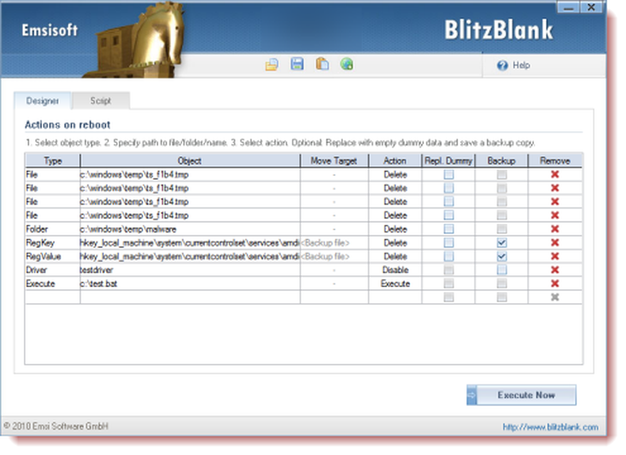Click the Repl. Dummy column header
Screen dimensions: 626x455
448,161
